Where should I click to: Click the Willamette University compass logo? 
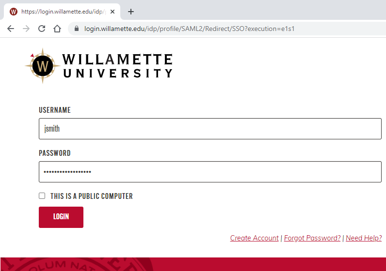[x=44, y=65]
